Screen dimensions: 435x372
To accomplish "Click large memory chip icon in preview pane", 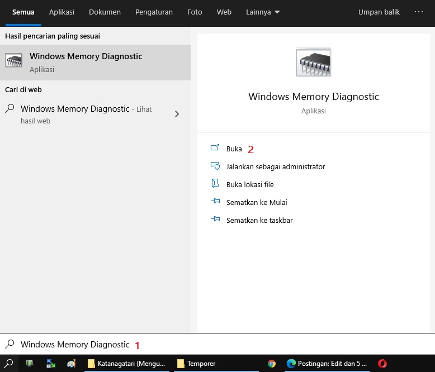I will point(314,62).
